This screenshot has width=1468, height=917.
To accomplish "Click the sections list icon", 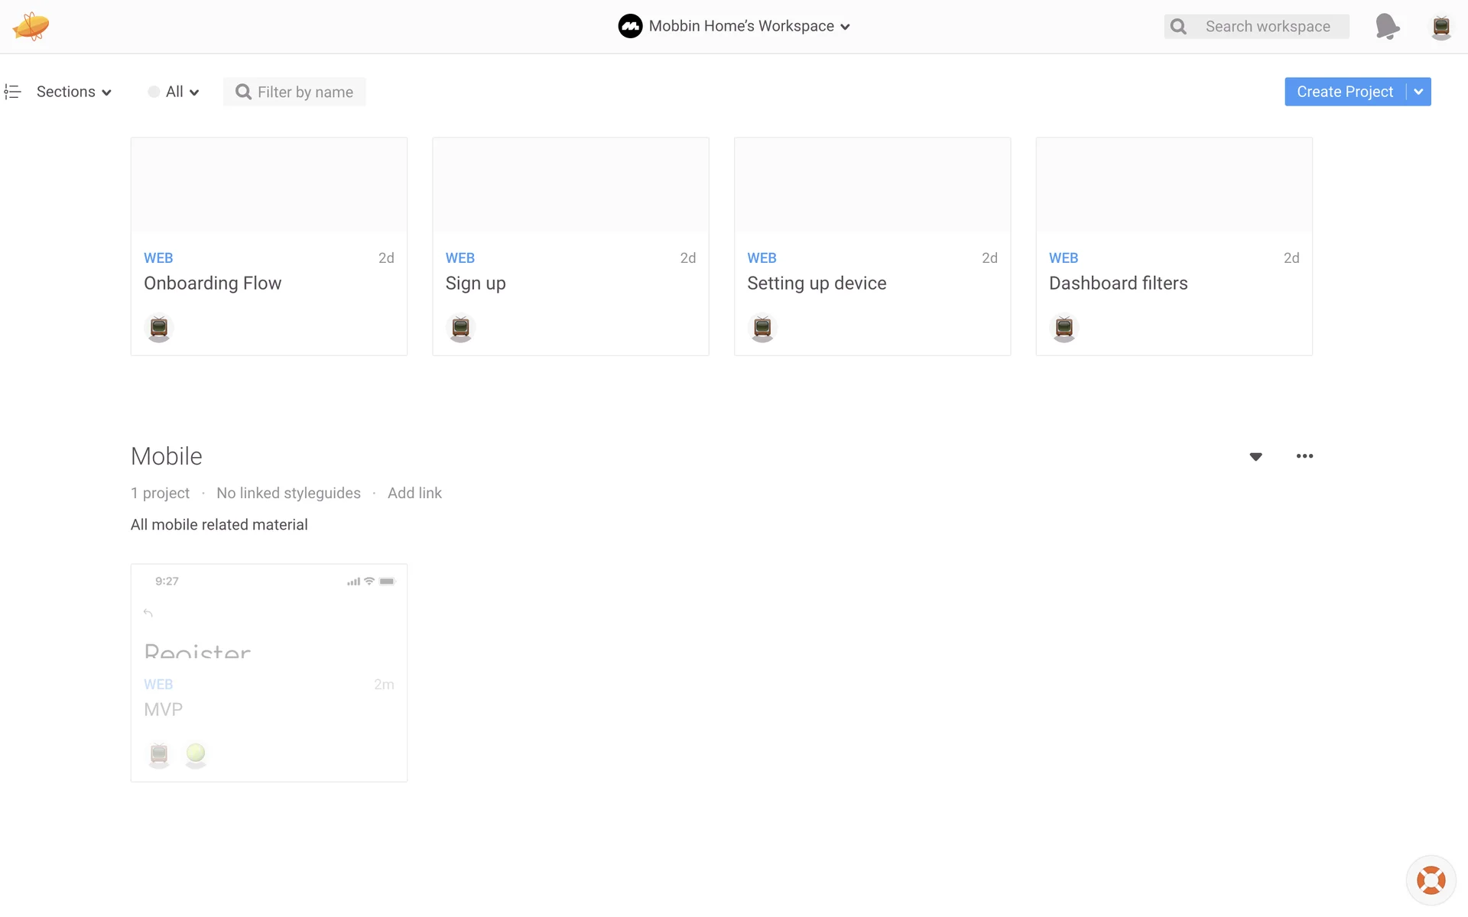I will click(12, 92).
